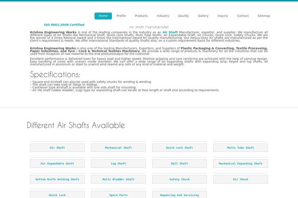
Task: Click the line about 30kgs to 500kgs load
Action: coord(64,85)
